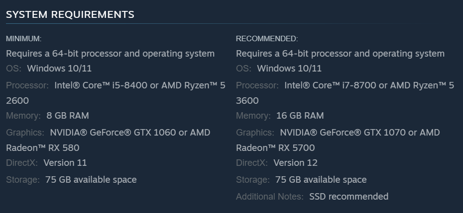463x213 pixels.
Task: Click the Radeon RX 580 text
Action: point(42,147)
